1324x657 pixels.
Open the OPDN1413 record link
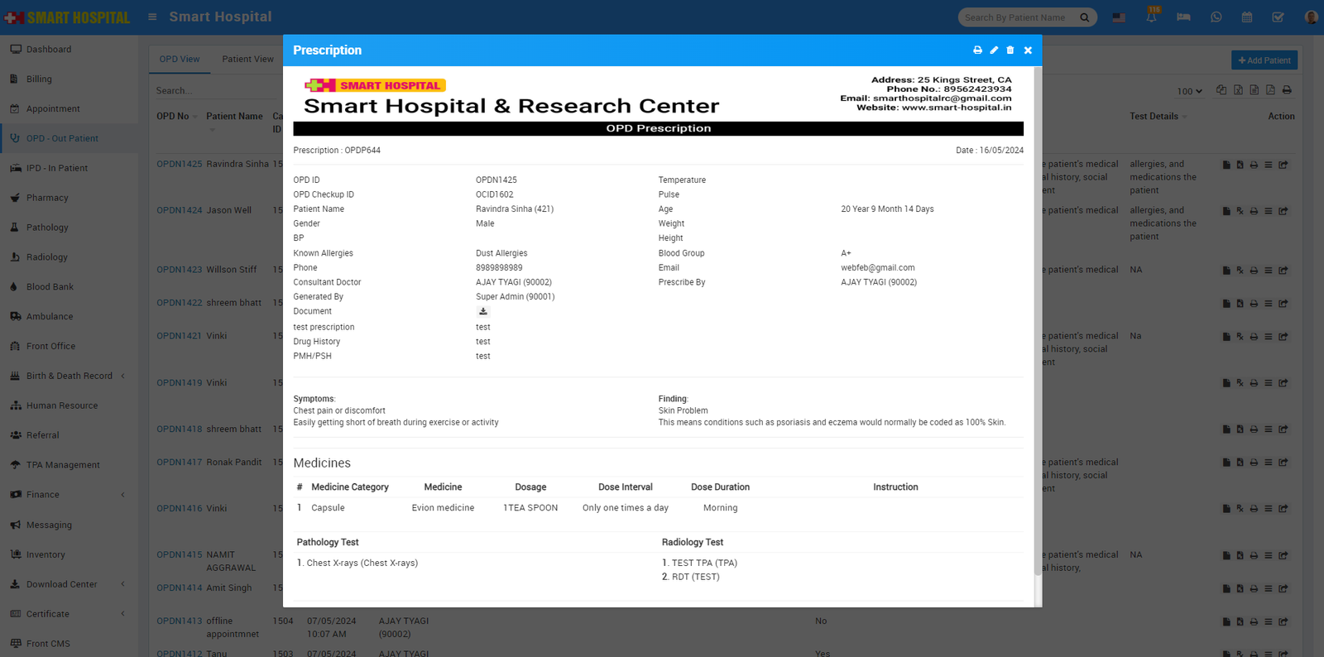[x=179, y=621]
